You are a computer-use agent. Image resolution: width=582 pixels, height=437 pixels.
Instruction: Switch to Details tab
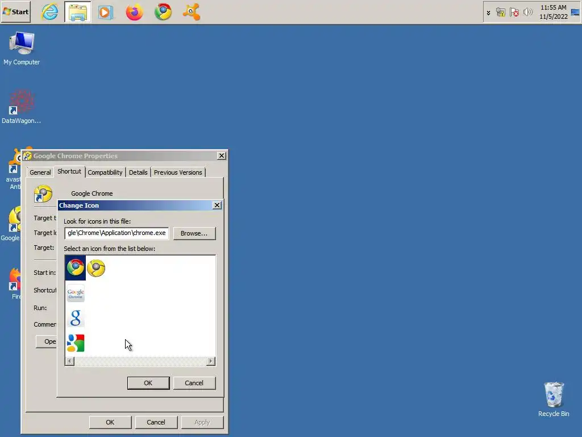pos(138,172)
